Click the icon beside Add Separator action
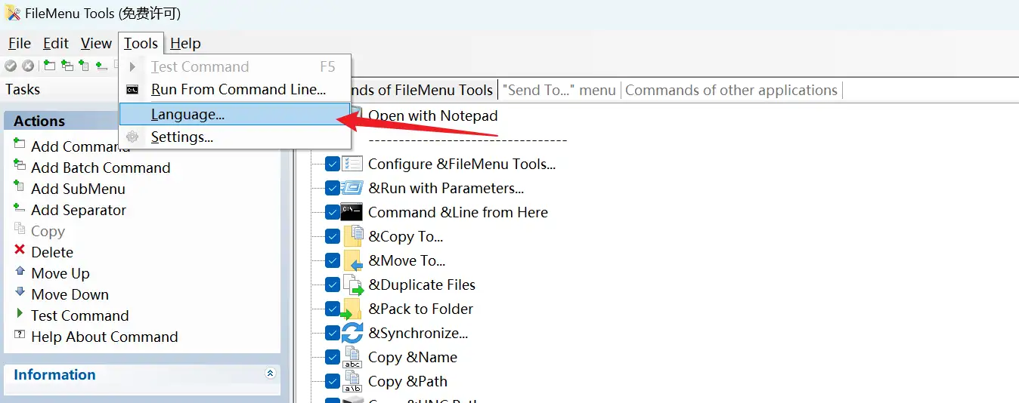Image resolution: width=1019 pixels, height=403 pixels. tap(20, 208)
